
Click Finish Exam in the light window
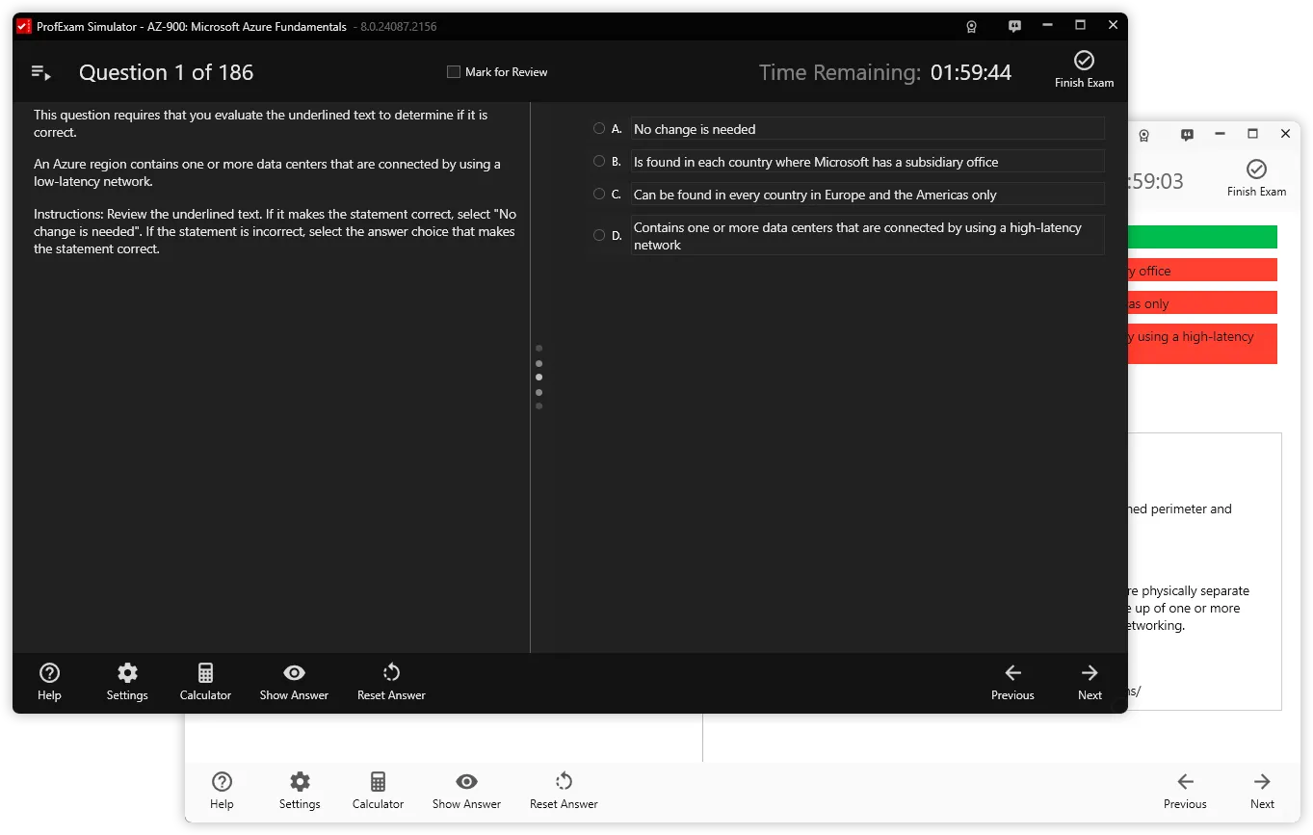pyautogui.click(x=1256, y=179)
